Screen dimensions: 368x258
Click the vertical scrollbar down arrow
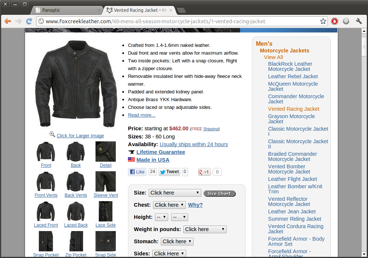(364, 254)
